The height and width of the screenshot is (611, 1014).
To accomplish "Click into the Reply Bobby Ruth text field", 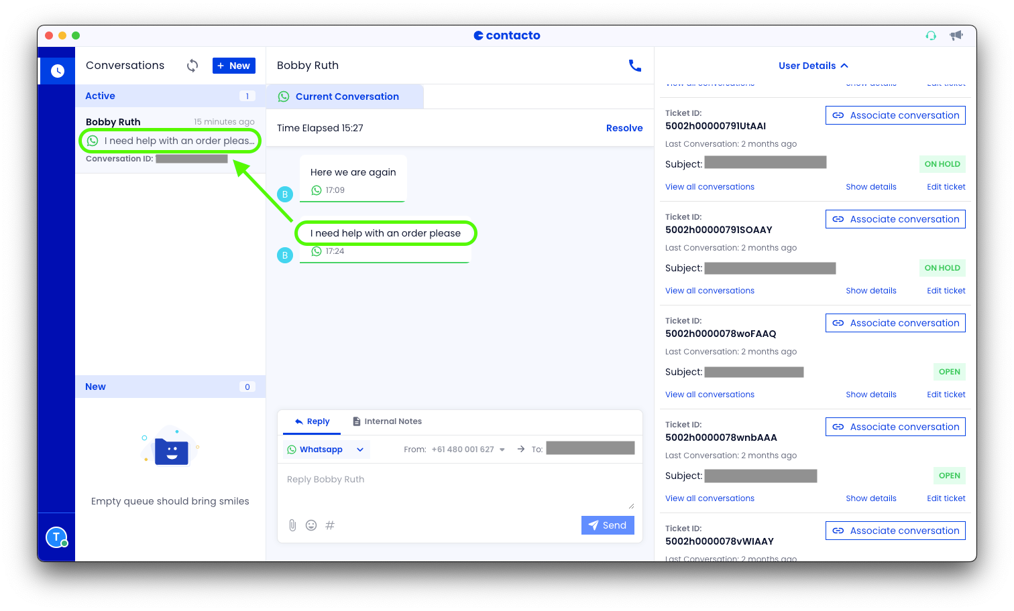I will (460, 487).
